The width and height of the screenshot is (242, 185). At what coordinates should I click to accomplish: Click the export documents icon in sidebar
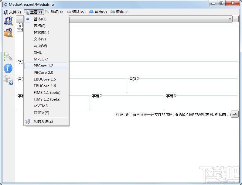[x=8, y=80]
